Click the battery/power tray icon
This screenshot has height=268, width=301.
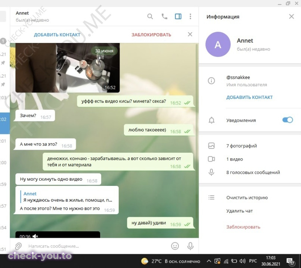234,261
